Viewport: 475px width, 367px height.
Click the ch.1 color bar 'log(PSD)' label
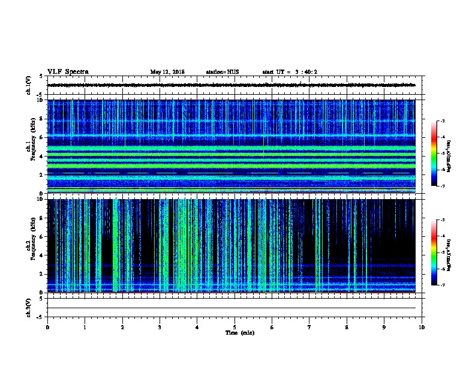coord(449,156)
